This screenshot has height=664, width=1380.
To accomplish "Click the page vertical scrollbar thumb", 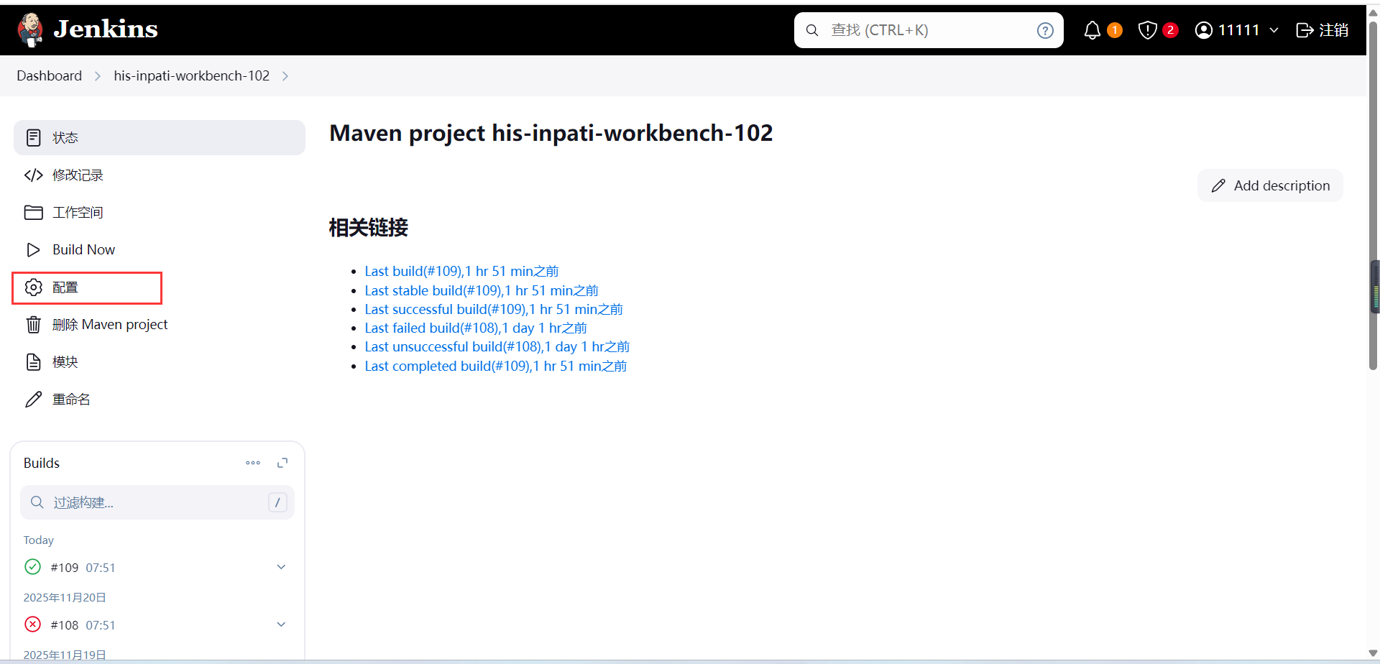I will coord(1374,194).
